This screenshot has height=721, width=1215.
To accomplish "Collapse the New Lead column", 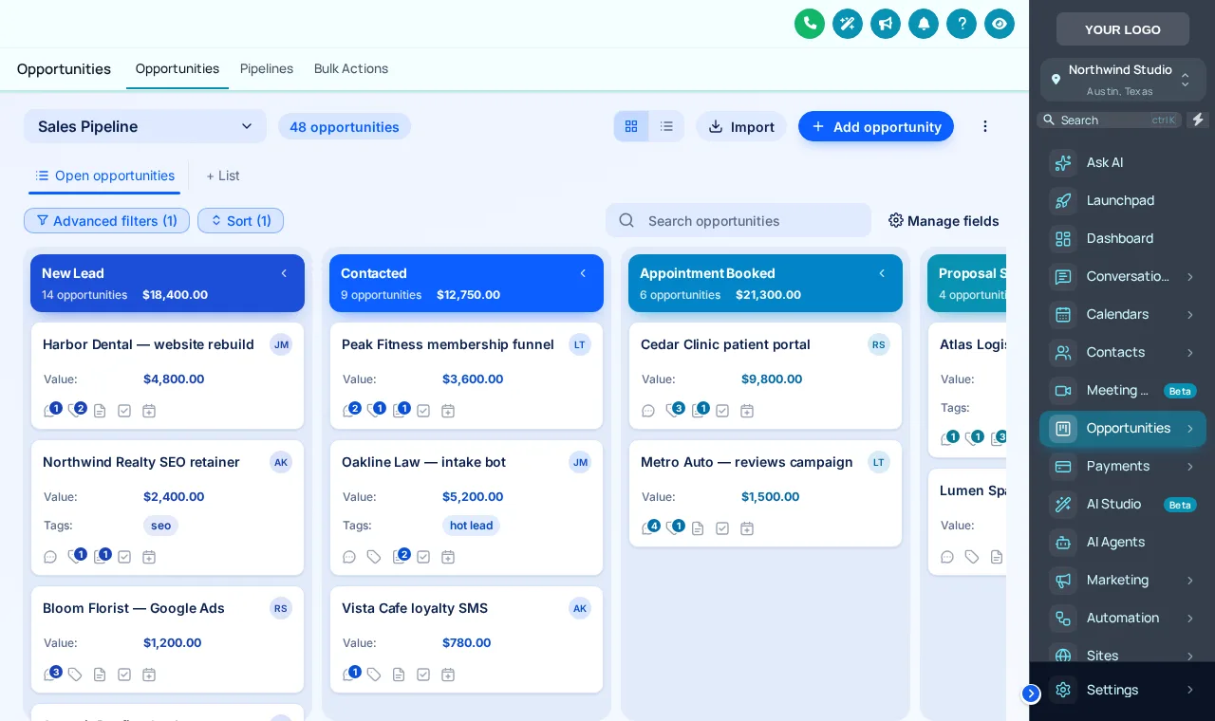I will (x=284, y=273).
